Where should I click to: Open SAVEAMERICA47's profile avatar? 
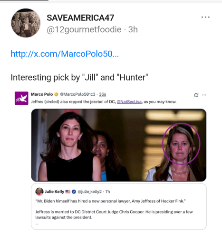pyautogui.click(x=26, y=23)
